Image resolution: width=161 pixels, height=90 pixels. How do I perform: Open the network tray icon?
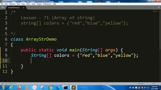pyautogui.click(x=148, y=88)
